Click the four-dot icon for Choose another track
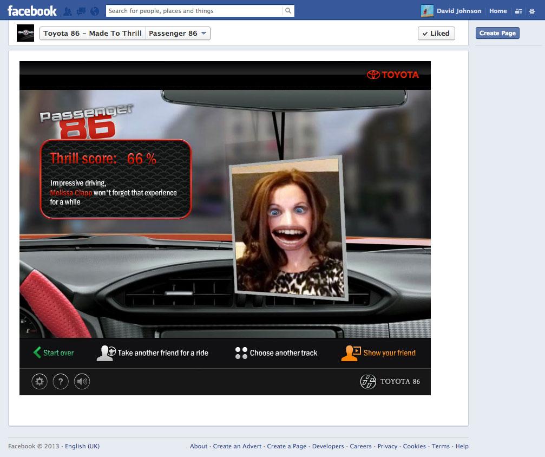The image size is (545, 457). click(x=241, y=353)
